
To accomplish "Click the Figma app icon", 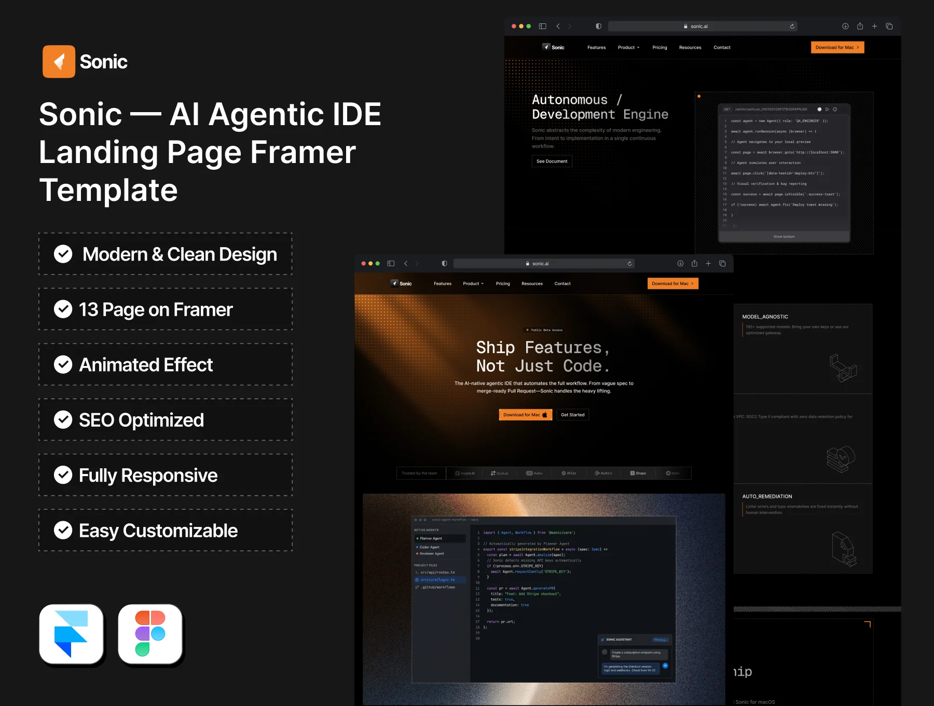I will click(x=150, y=634).
